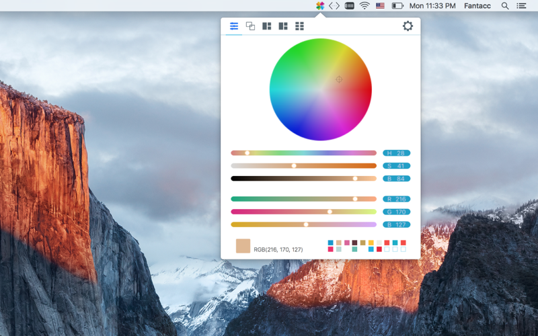Viewport: 538px width, 336px height.
Task: Click the US flag input source menu
Action: click(380, 6)
